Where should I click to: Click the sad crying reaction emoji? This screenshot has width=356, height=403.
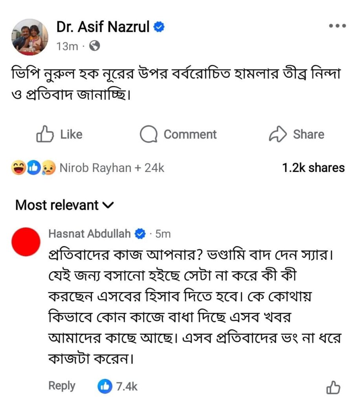point(49,168)
